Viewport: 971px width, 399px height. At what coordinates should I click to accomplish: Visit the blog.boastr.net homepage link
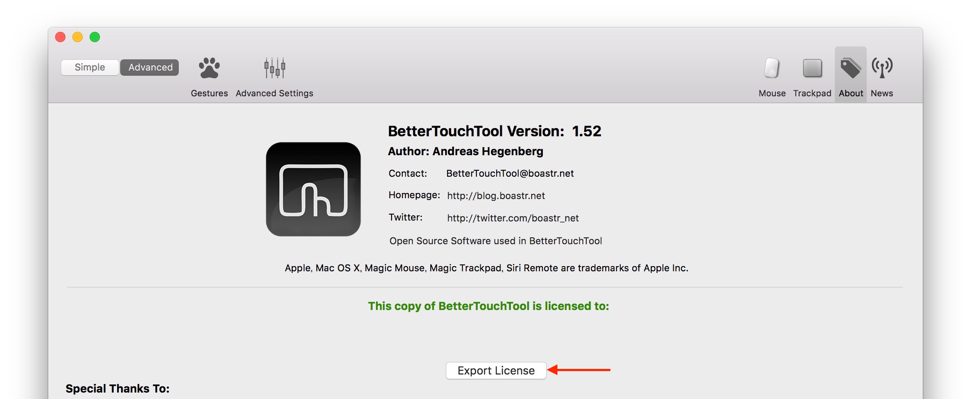(496, 196)
